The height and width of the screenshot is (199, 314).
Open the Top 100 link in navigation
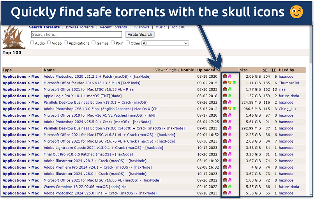pos(178,27)
